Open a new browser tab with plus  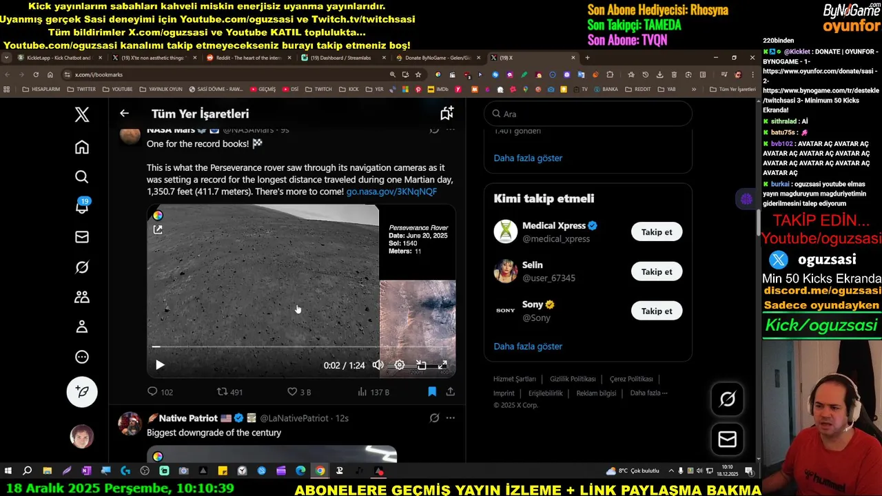[587, 58]
